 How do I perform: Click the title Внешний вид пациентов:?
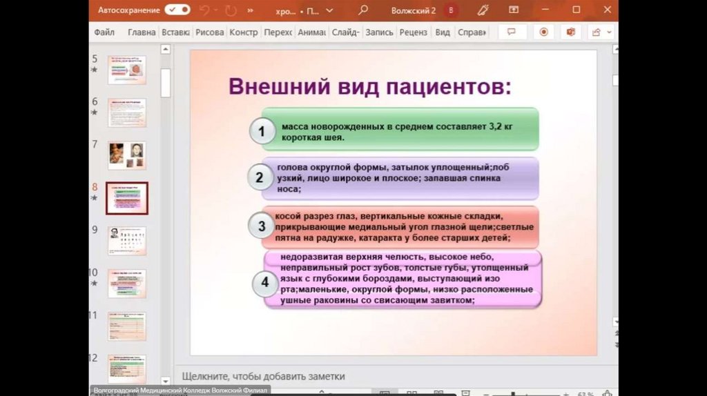(370, 86)
